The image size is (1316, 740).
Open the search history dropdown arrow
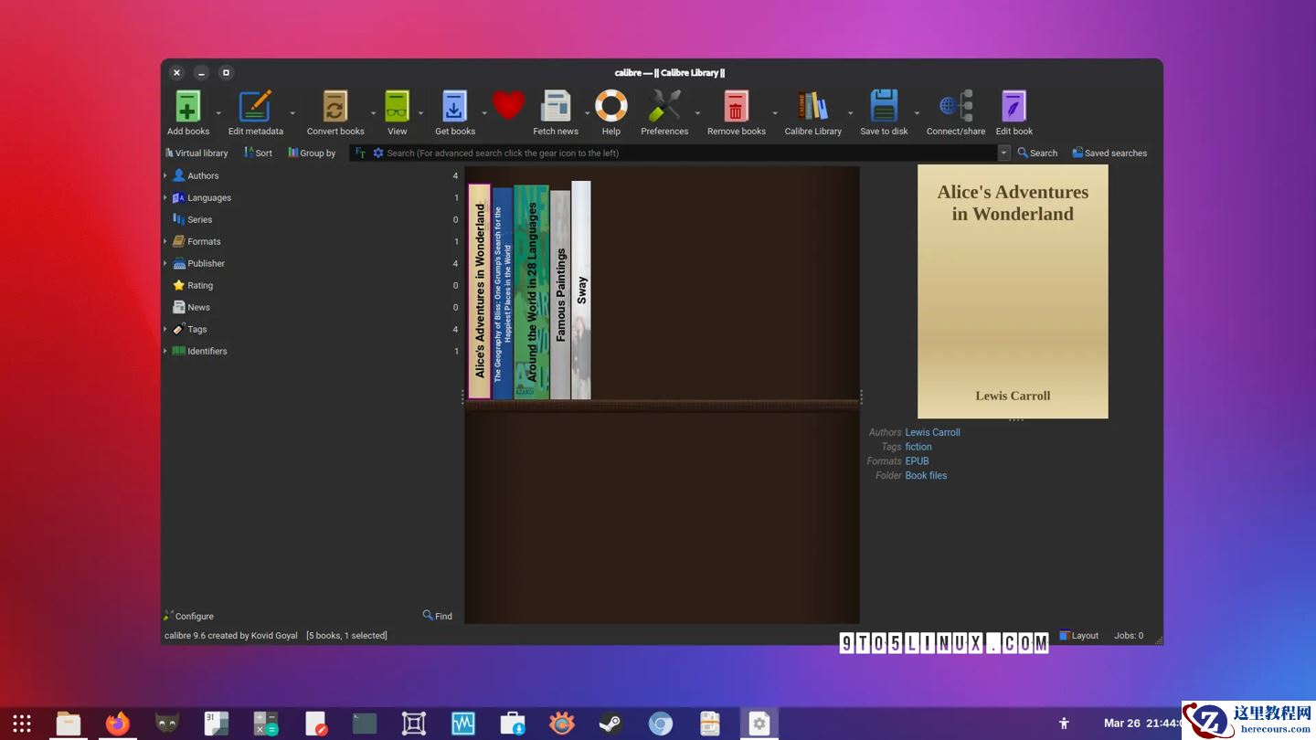tap(1004, 153)
